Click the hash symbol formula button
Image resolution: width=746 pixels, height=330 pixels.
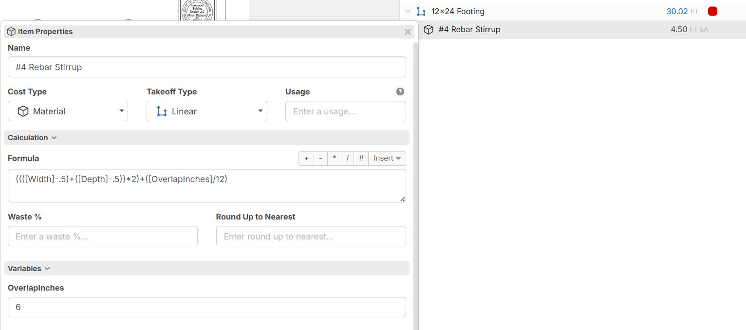(361, 159)
